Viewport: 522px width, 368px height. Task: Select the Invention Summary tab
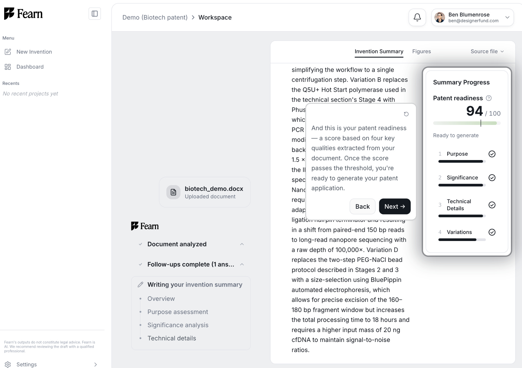379,52
